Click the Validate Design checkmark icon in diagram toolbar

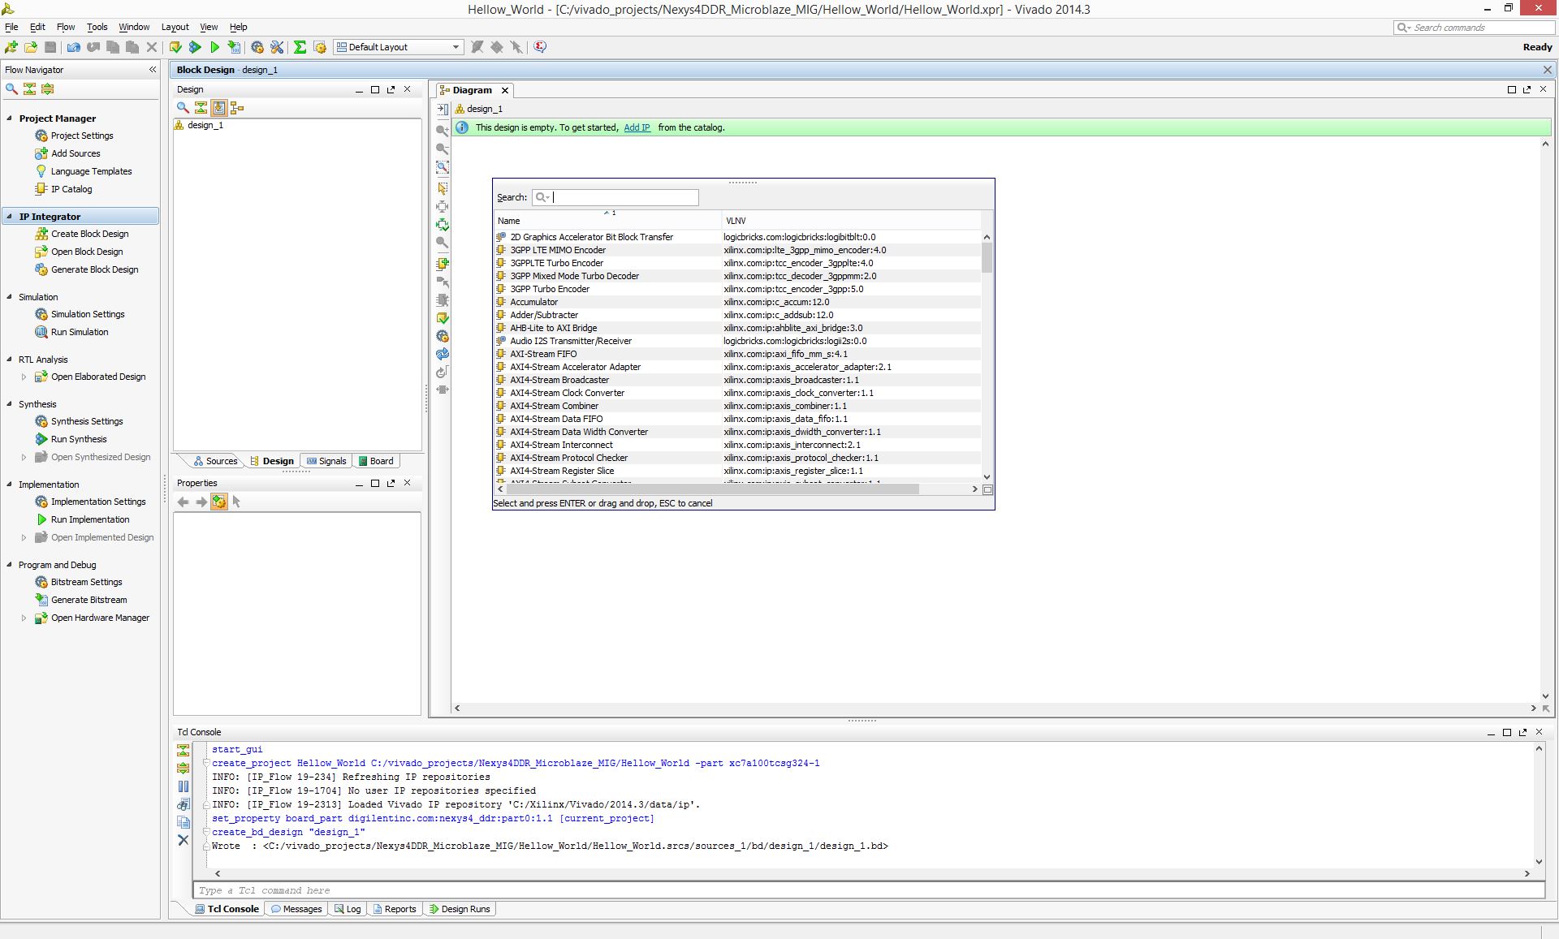pyautogui.click(x=443, y=318)
